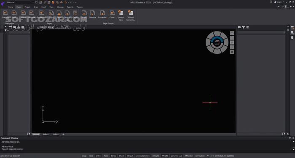Viewport: 295px width, 158px height.
Task: Click the Open file icon in quick access toolbar
Action: 40,2
